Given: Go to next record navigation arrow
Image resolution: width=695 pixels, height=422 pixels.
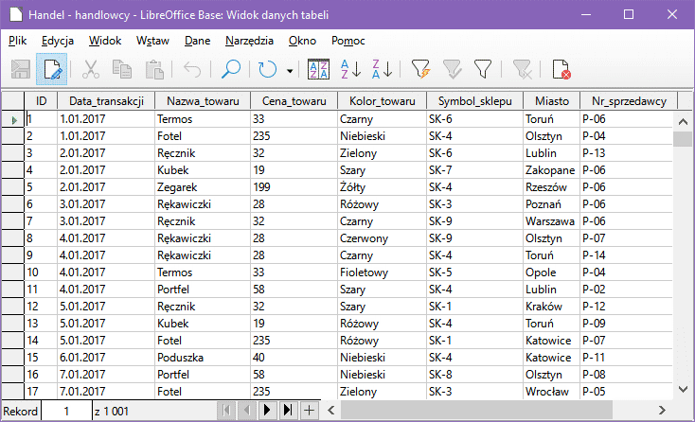Looking at the screenshot, I should click(266, 410).
